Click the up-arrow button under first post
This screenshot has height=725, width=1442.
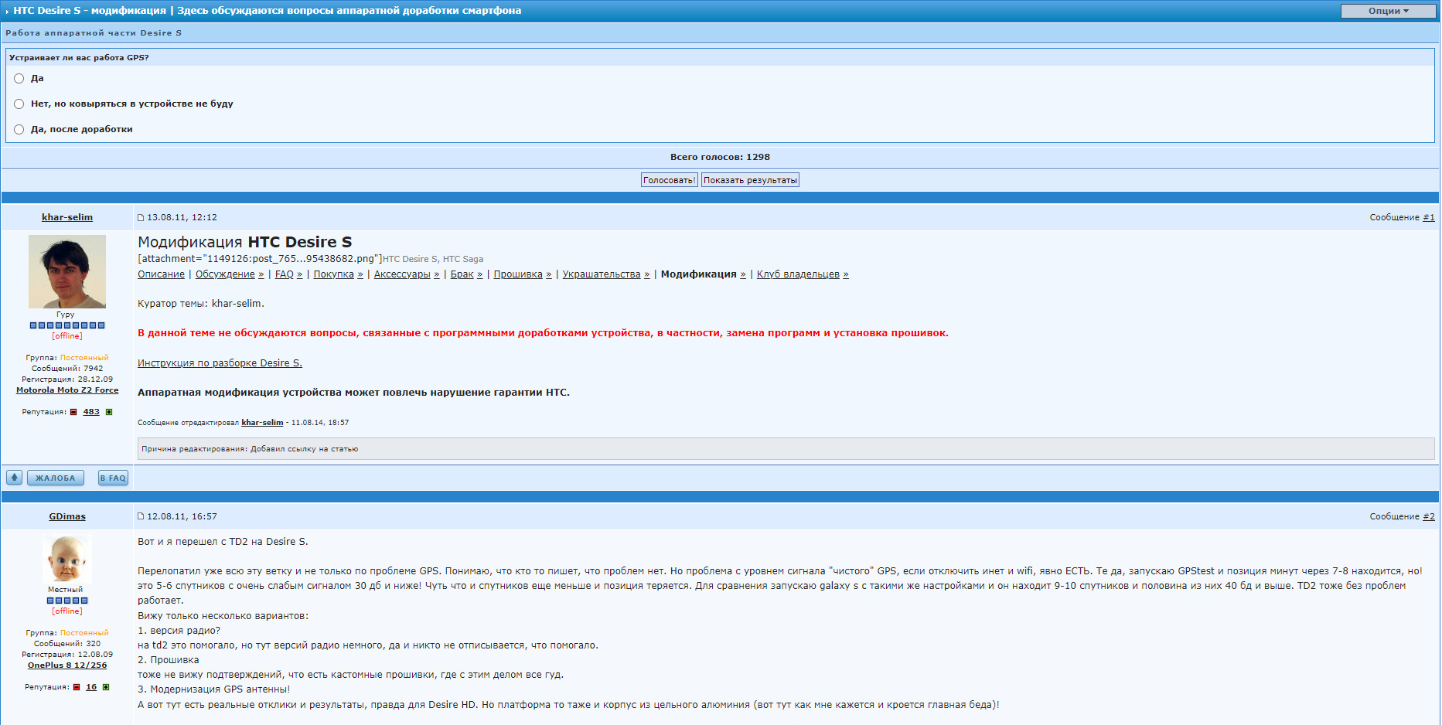click(14, 478)
